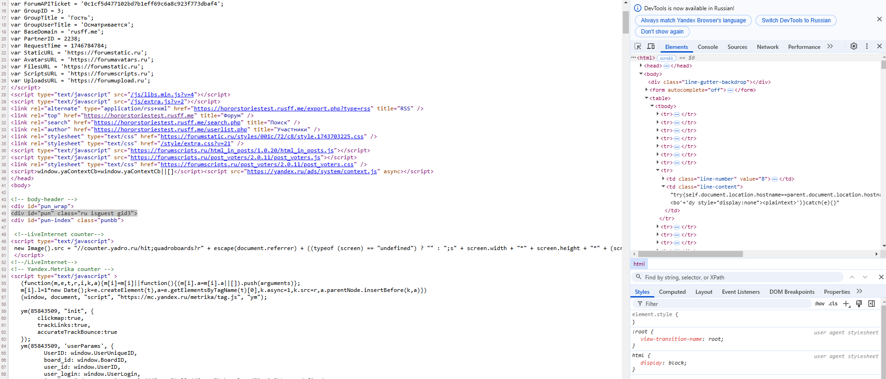Open the style.1743703225.css link

(262, 136)
